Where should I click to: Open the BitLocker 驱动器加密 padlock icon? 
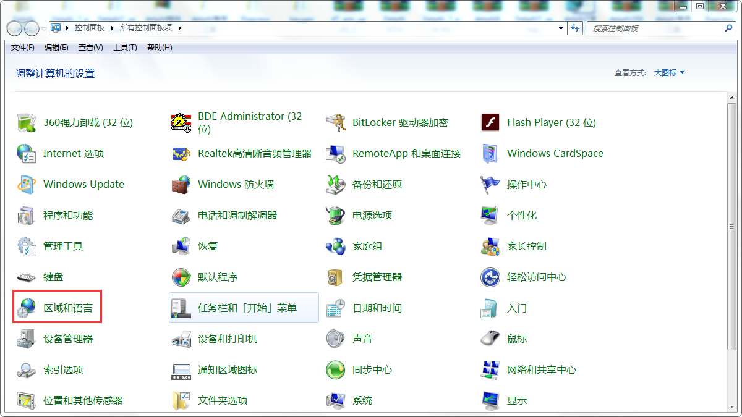pyautogui.click(x=335, y=122)
